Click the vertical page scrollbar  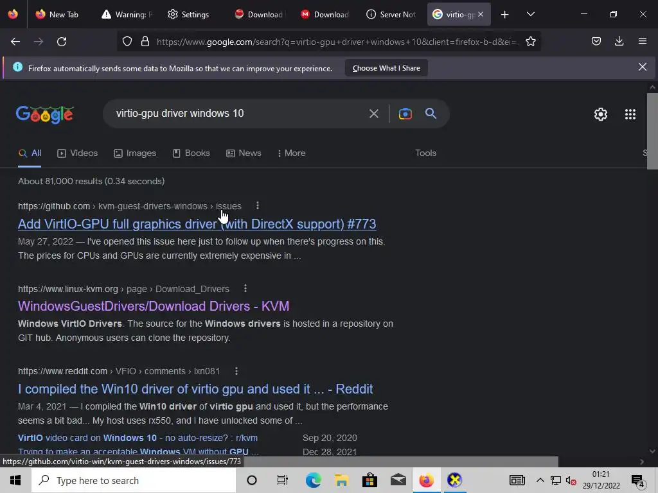tap(652, 131)
